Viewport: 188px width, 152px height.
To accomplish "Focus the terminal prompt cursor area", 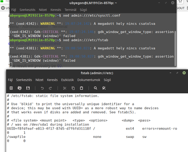I will tap(11, 65).
